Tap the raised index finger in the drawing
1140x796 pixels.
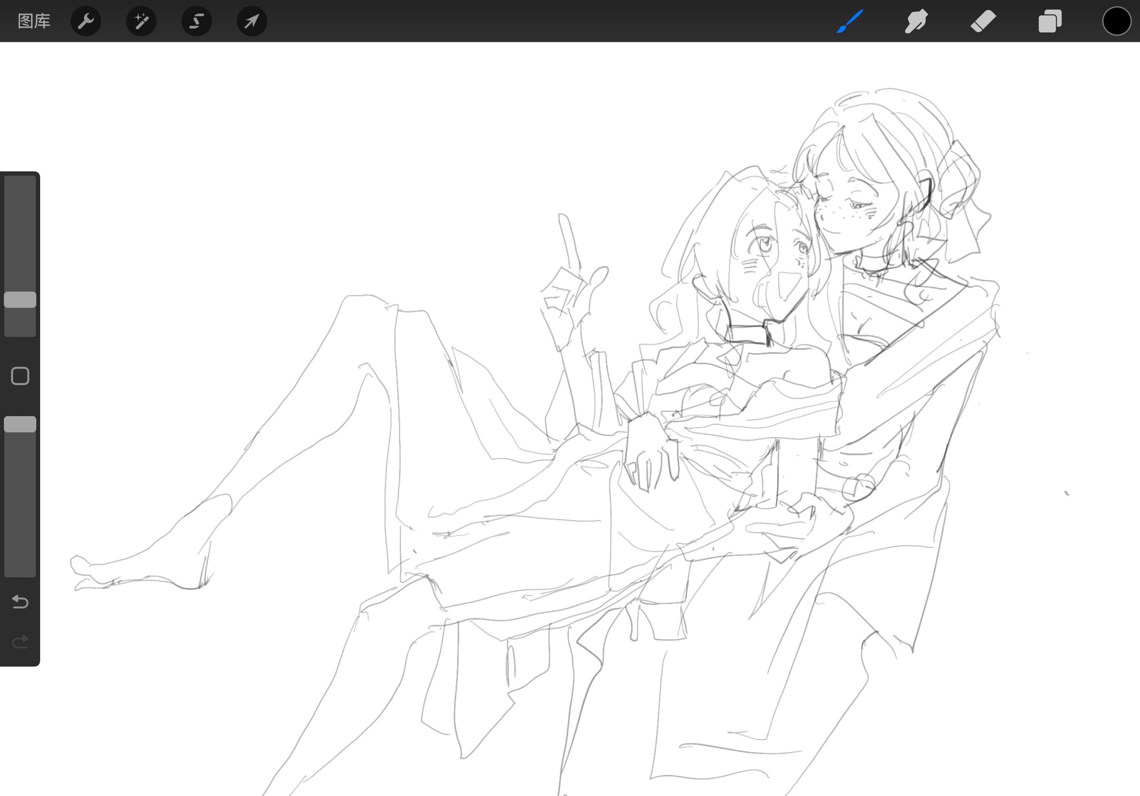569,239
